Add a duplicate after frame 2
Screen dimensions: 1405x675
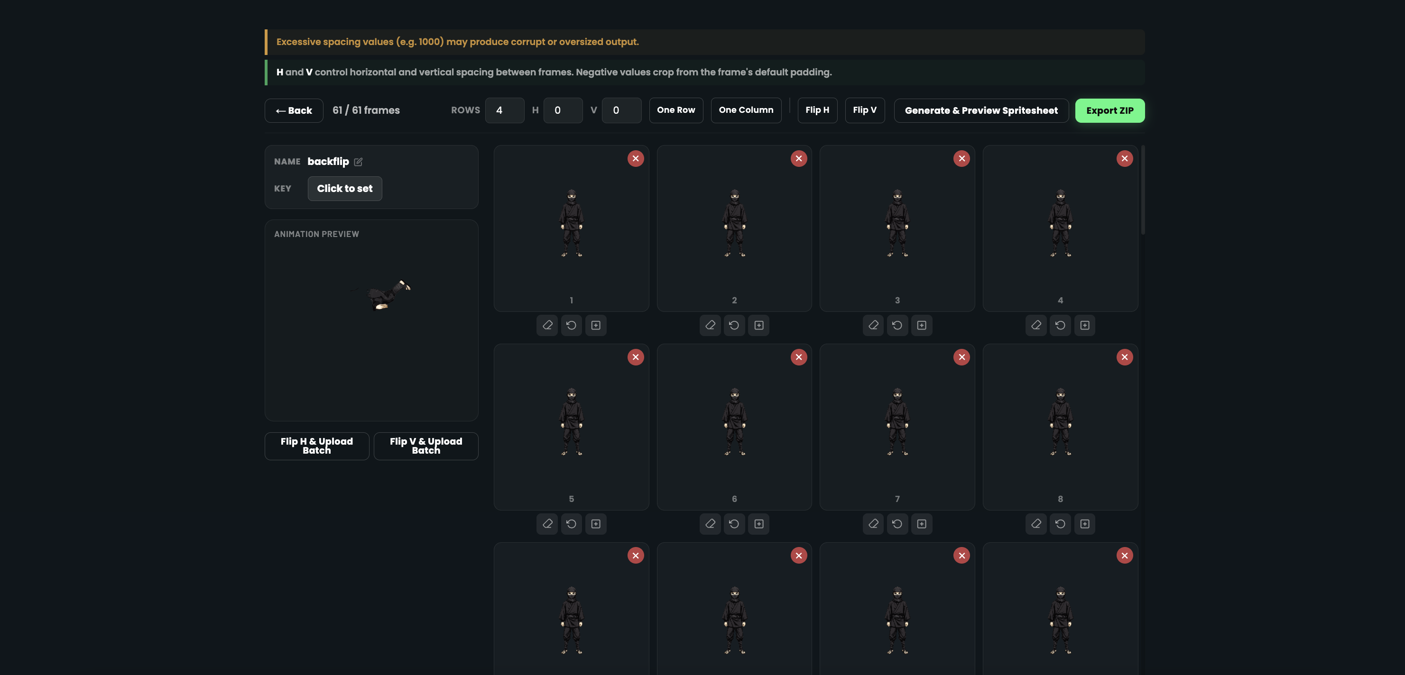coord(759,325)
